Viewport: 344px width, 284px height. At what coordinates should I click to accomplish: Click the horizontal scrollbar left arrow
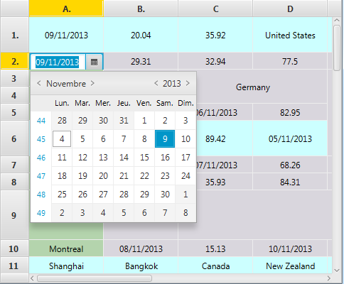pyautogui.click(x=33, y=278)
